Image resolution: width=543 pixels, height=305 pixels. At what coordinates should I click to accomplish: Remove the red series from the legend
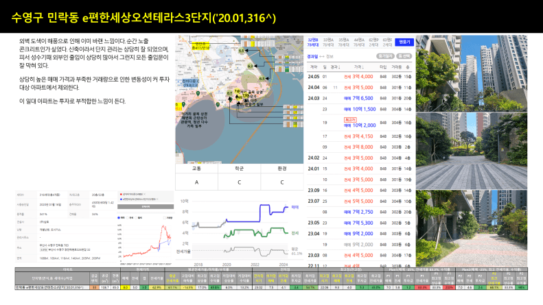tap(144, 194)
